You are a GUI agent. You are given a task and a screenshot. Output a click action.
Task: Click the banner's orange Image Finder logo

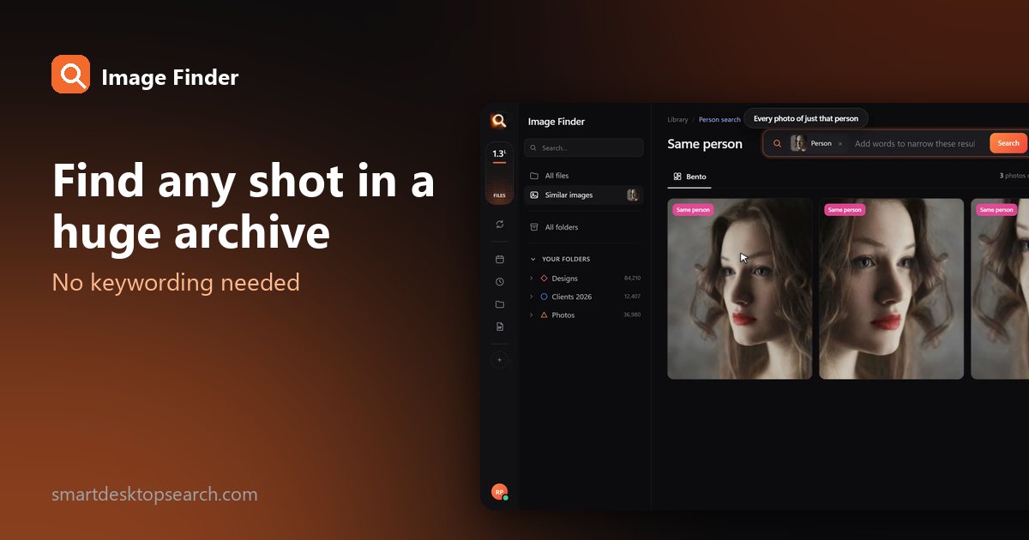click(x=70, y=75)
